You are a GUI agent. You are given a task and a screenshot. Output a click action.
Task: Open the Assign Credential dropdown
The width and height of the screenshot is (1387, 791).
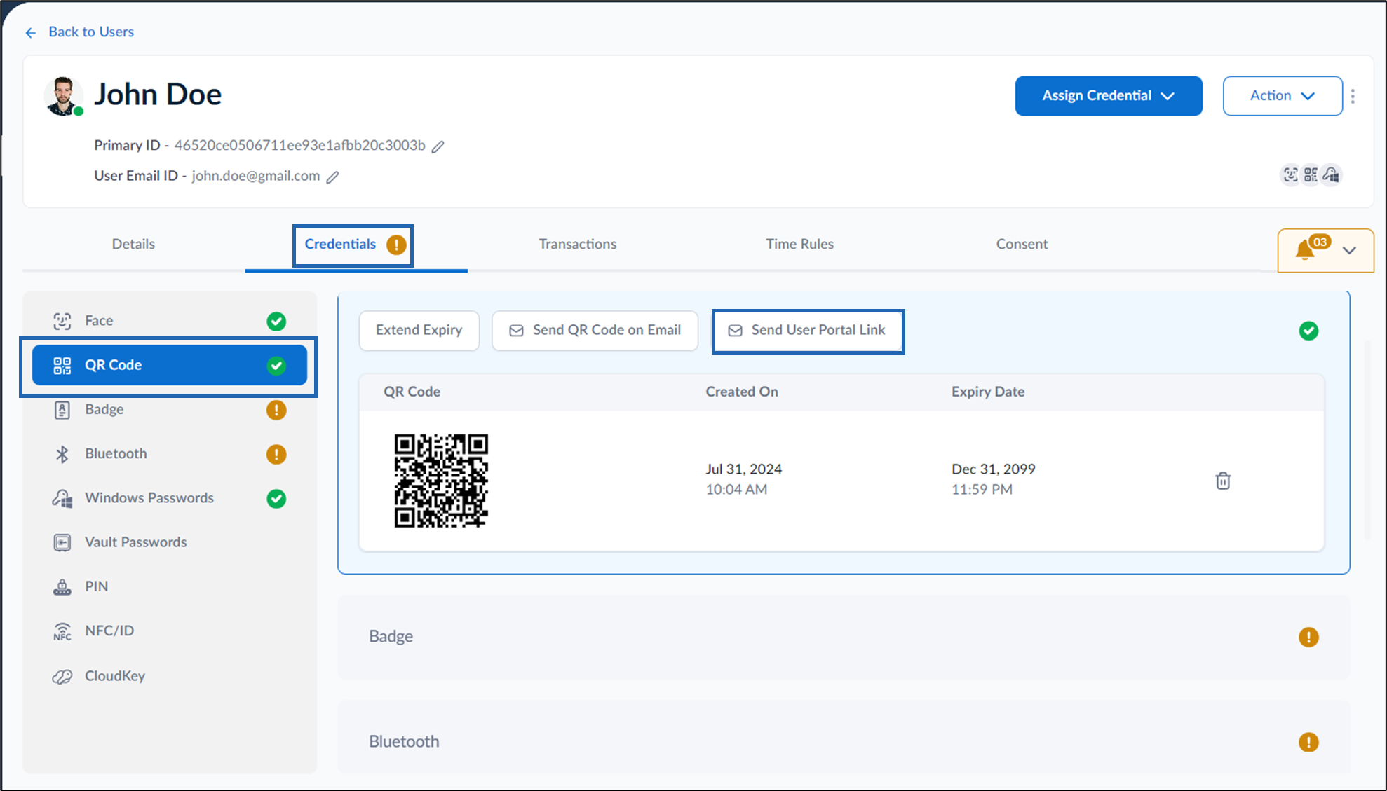tap(1109, 96)
